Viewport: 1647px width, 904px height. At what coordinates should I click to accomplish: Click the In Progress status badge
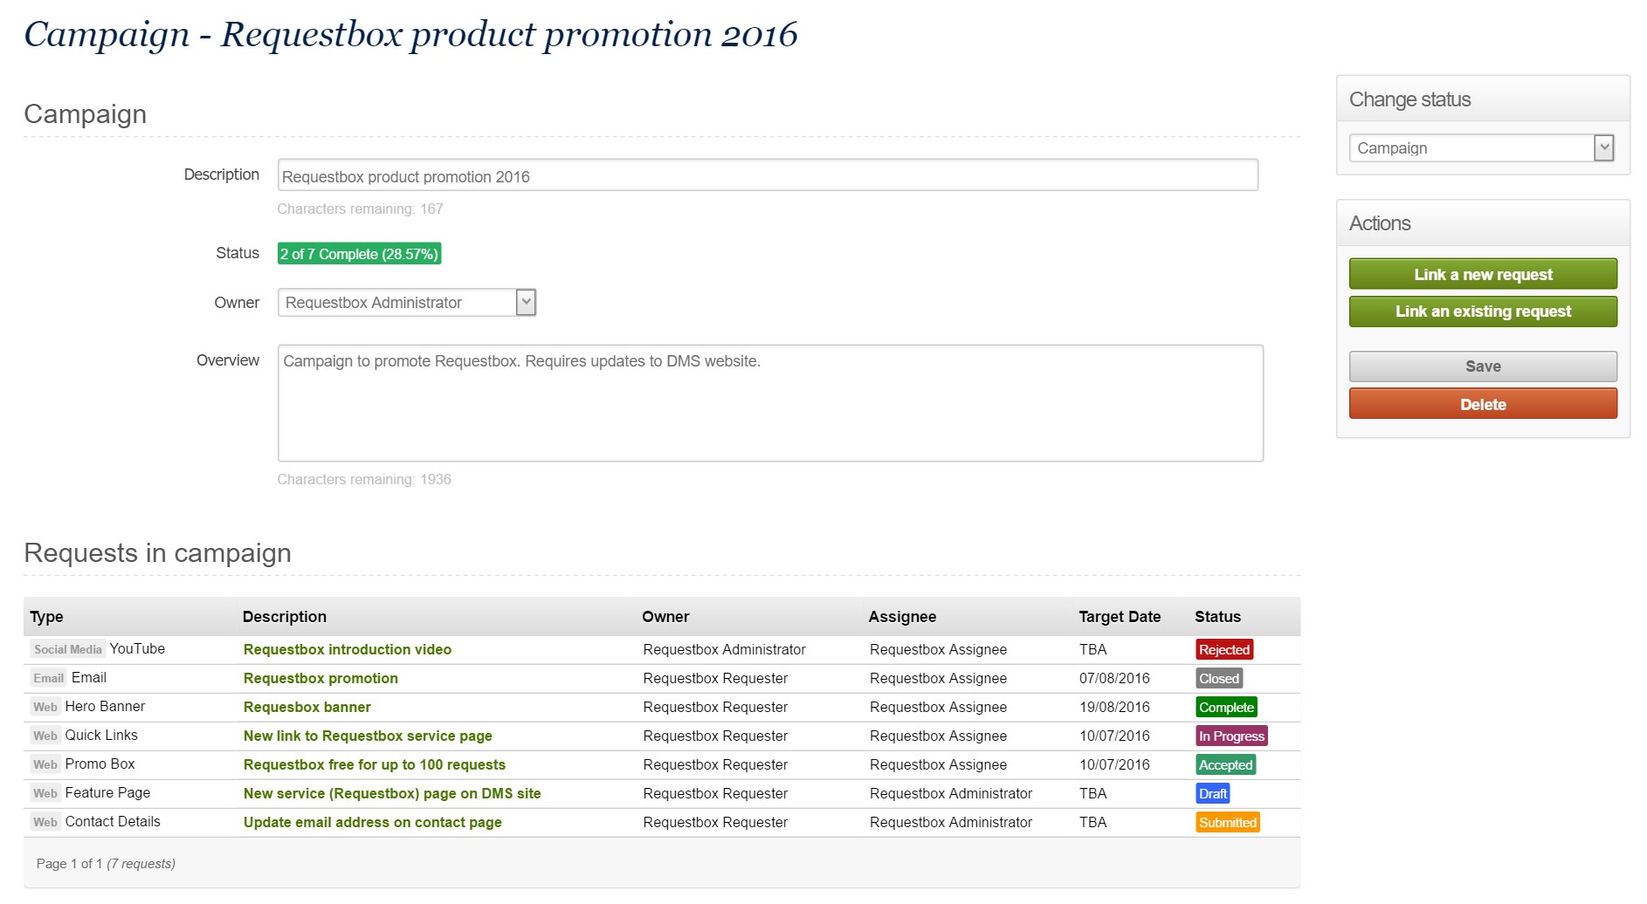click(x=1230, y=736)
